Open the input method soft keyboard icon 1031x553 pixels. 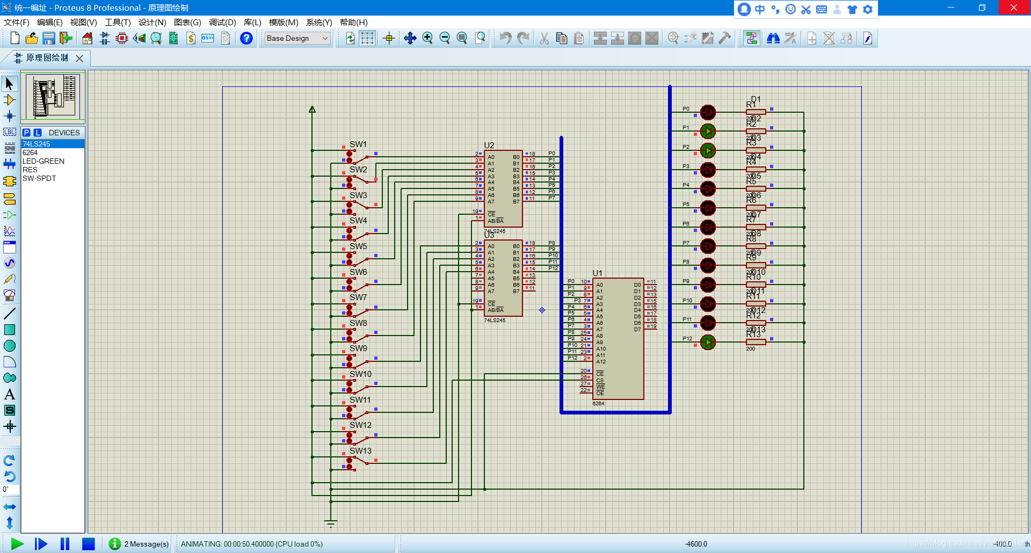[822, 9]
